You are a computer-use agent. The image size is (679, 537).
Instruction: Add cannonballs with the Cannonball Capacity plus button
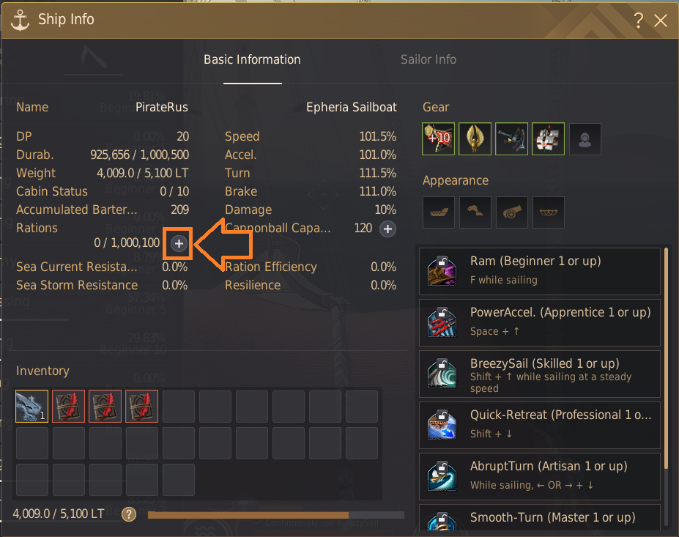pos(387,229)
